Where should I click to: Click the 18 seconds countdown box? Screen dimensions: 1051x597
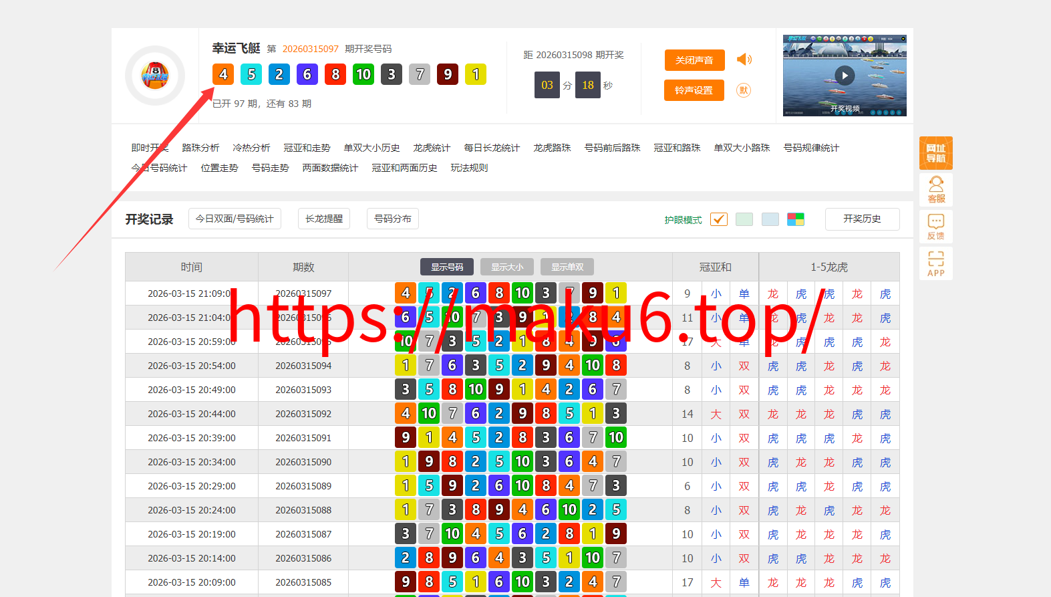(x=588, y=85)
